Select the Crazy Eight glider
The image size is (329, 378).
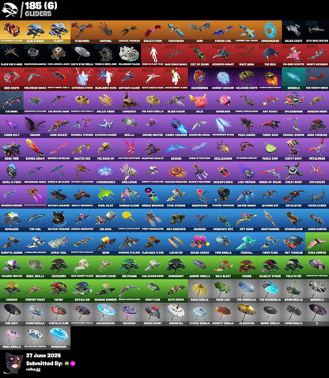293,173
